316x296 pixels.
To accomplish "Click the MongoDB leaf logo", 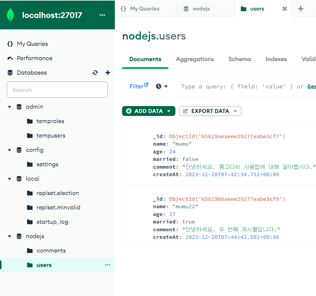I will tap(10, 15).
